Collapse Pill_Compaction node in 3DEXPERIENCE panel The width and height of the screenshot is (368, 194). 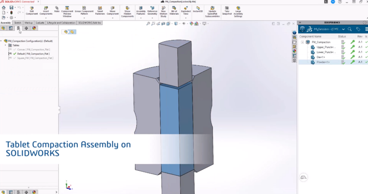pos(303,42)
